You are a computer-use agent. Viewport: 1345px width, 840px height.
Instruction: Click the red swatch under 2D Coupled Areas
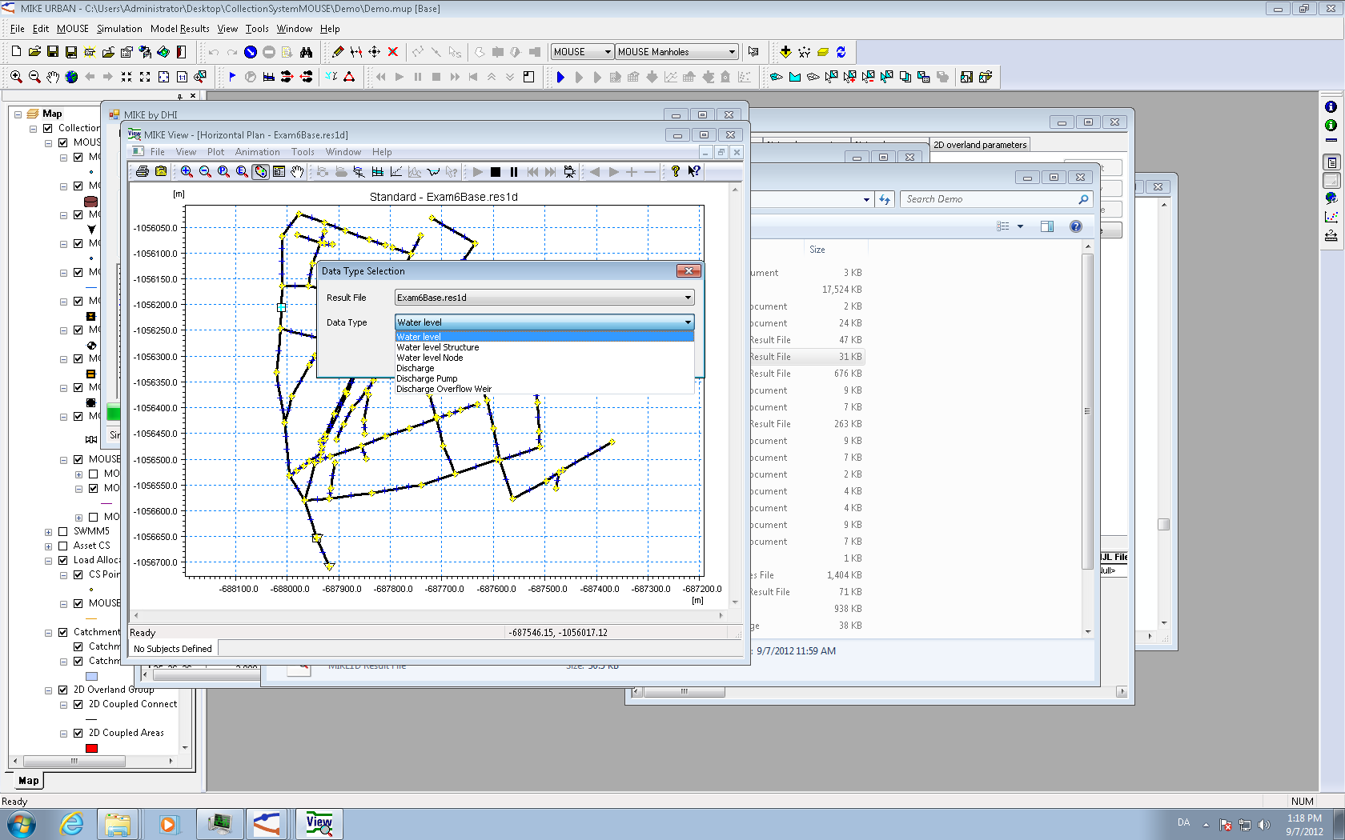[x=91, y=748]
